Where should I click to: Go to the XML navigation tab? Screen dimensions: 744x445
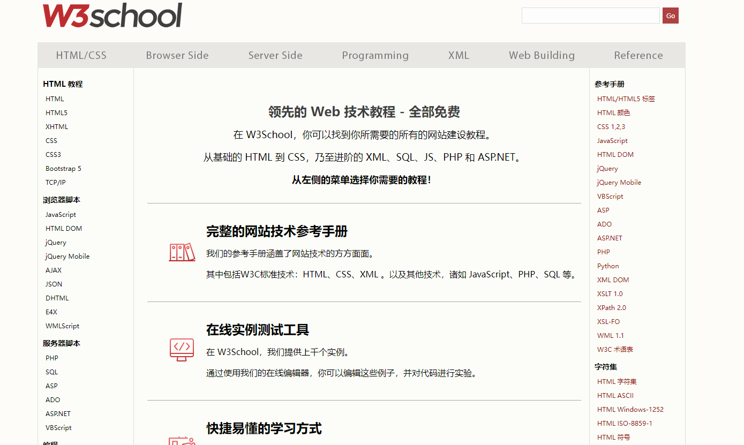point(459,55)
